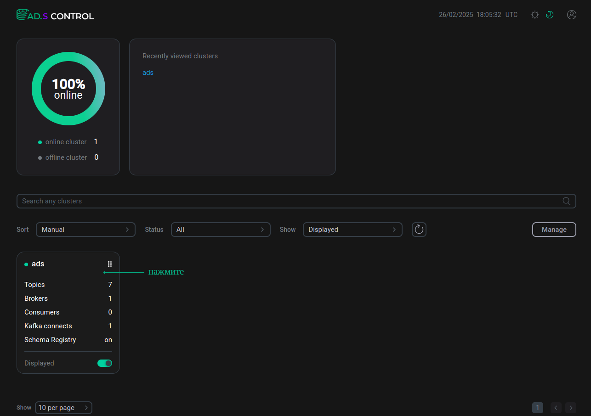
Task: Click the UTC timezone label
Action: click(511, 15)
